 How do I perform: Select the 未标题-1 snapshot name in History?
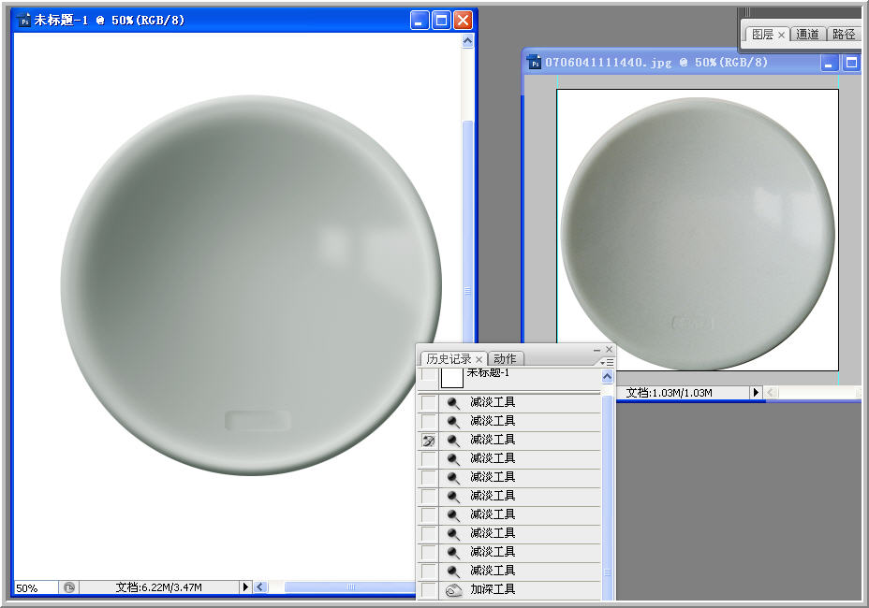[x=488, y=372]
